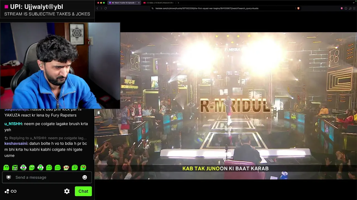The width and height of the screenshot is (357, 200).
Task: Open the emoji picker in chat box
Action: [85, 177]
